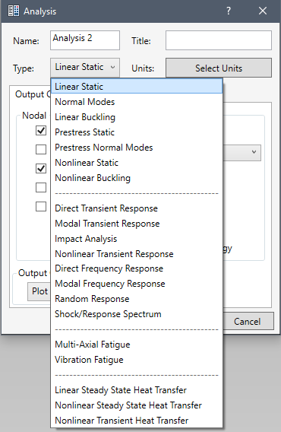Collapse the Type dropdown showing Linear Static

pos(85,67)
